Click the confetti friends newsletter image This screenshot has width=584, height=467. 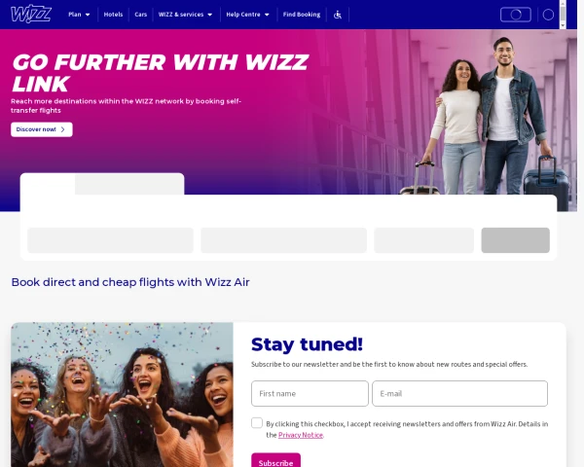[x=123, y=394]
